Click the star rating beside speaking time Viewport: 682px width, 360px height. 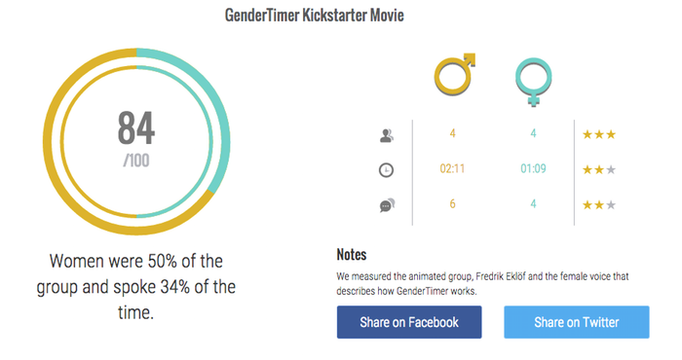599,169
